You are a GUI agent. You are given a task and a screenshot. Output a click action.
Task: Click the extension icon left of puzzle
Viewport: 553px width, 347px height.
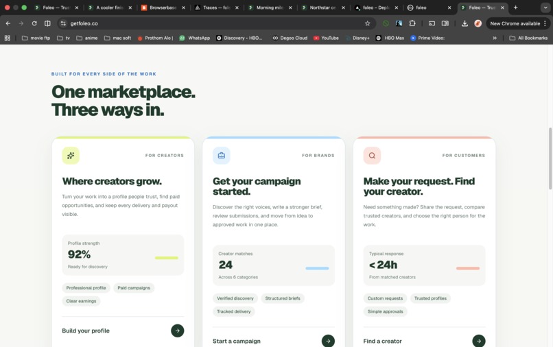pos(399,23)
